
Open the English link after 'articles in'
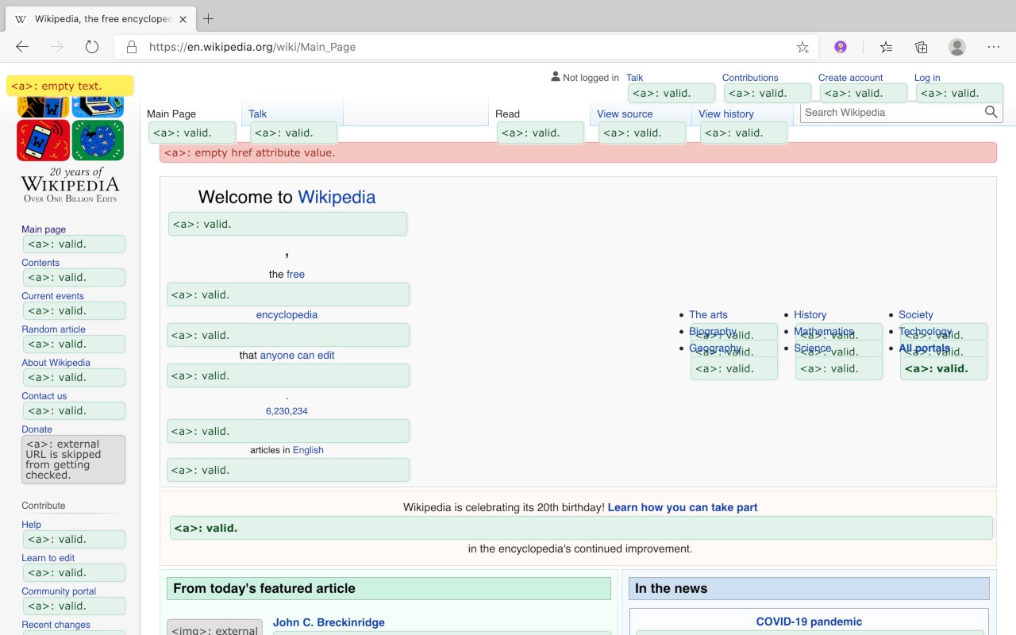pos(308,450)
